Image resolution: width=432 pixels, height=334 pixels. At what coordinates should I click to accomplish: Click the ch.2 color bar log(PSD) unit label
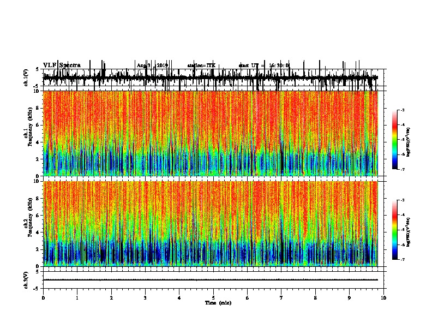pos(409,232)
